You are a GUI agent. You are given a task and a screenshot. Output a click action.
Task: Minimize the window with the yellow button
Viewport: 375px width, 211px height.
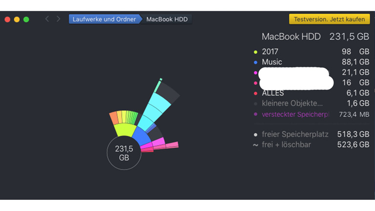click(17, 20)
